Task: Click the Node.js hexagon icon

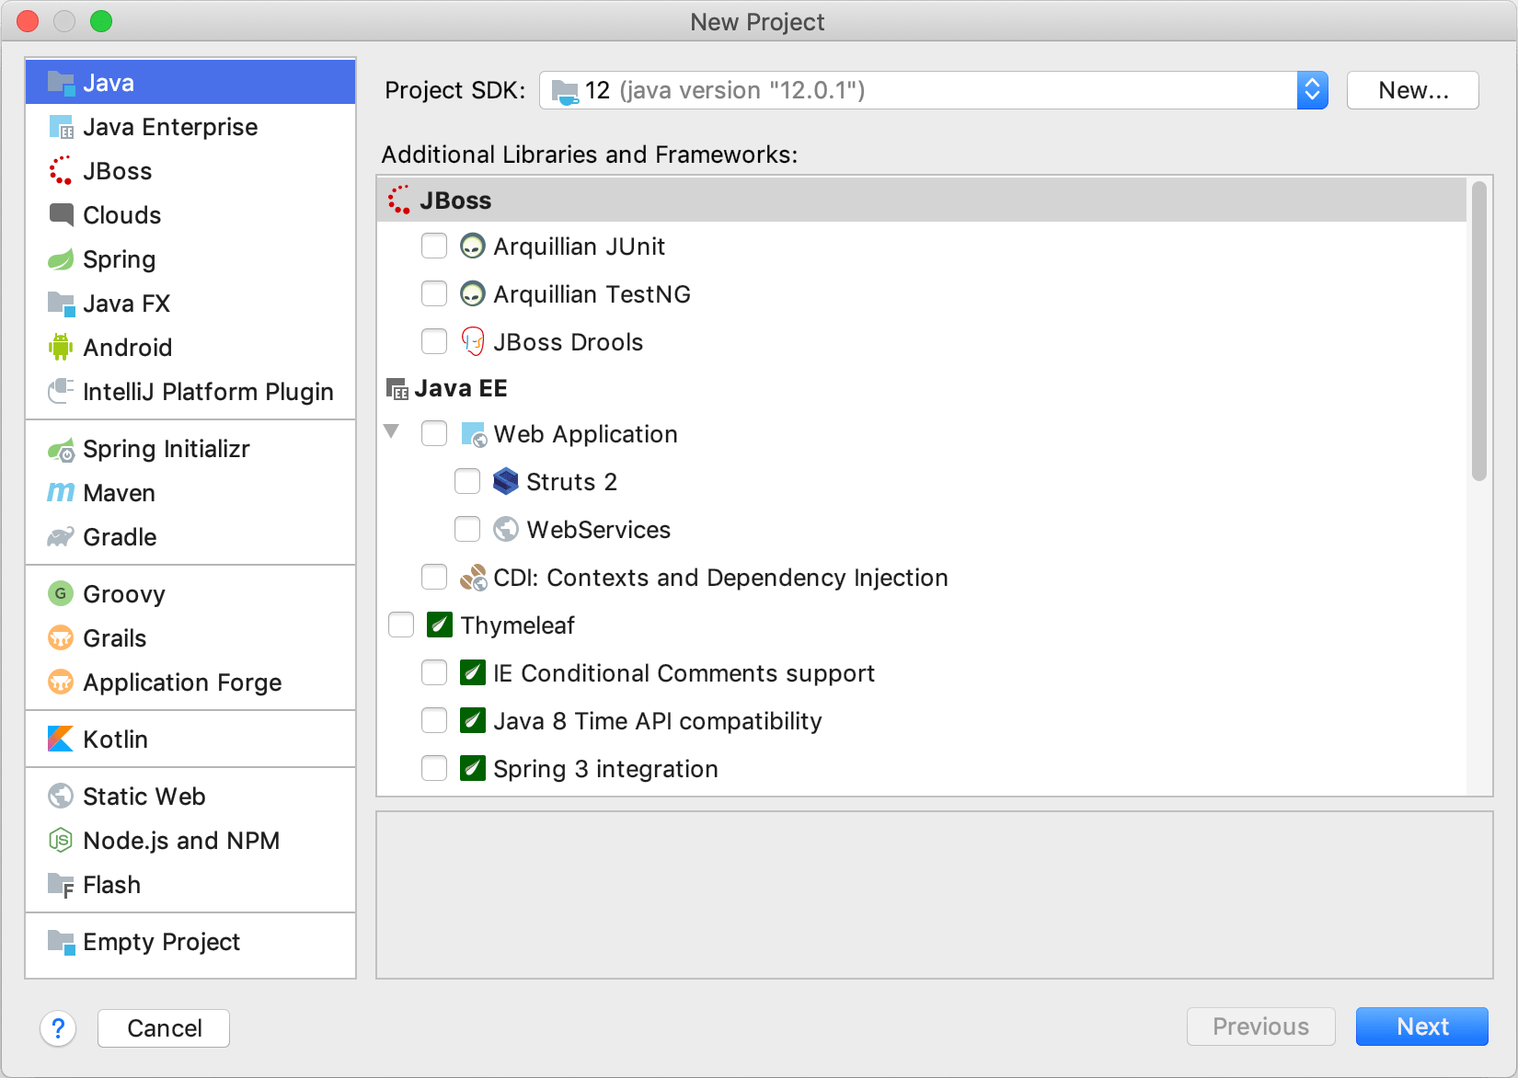Action: click(x=61, y=841)
